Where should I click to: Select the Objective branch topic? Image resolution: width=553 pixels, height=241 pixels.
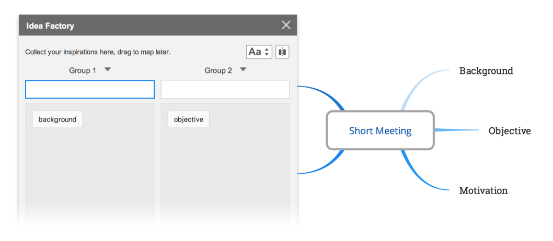[510, 131]
